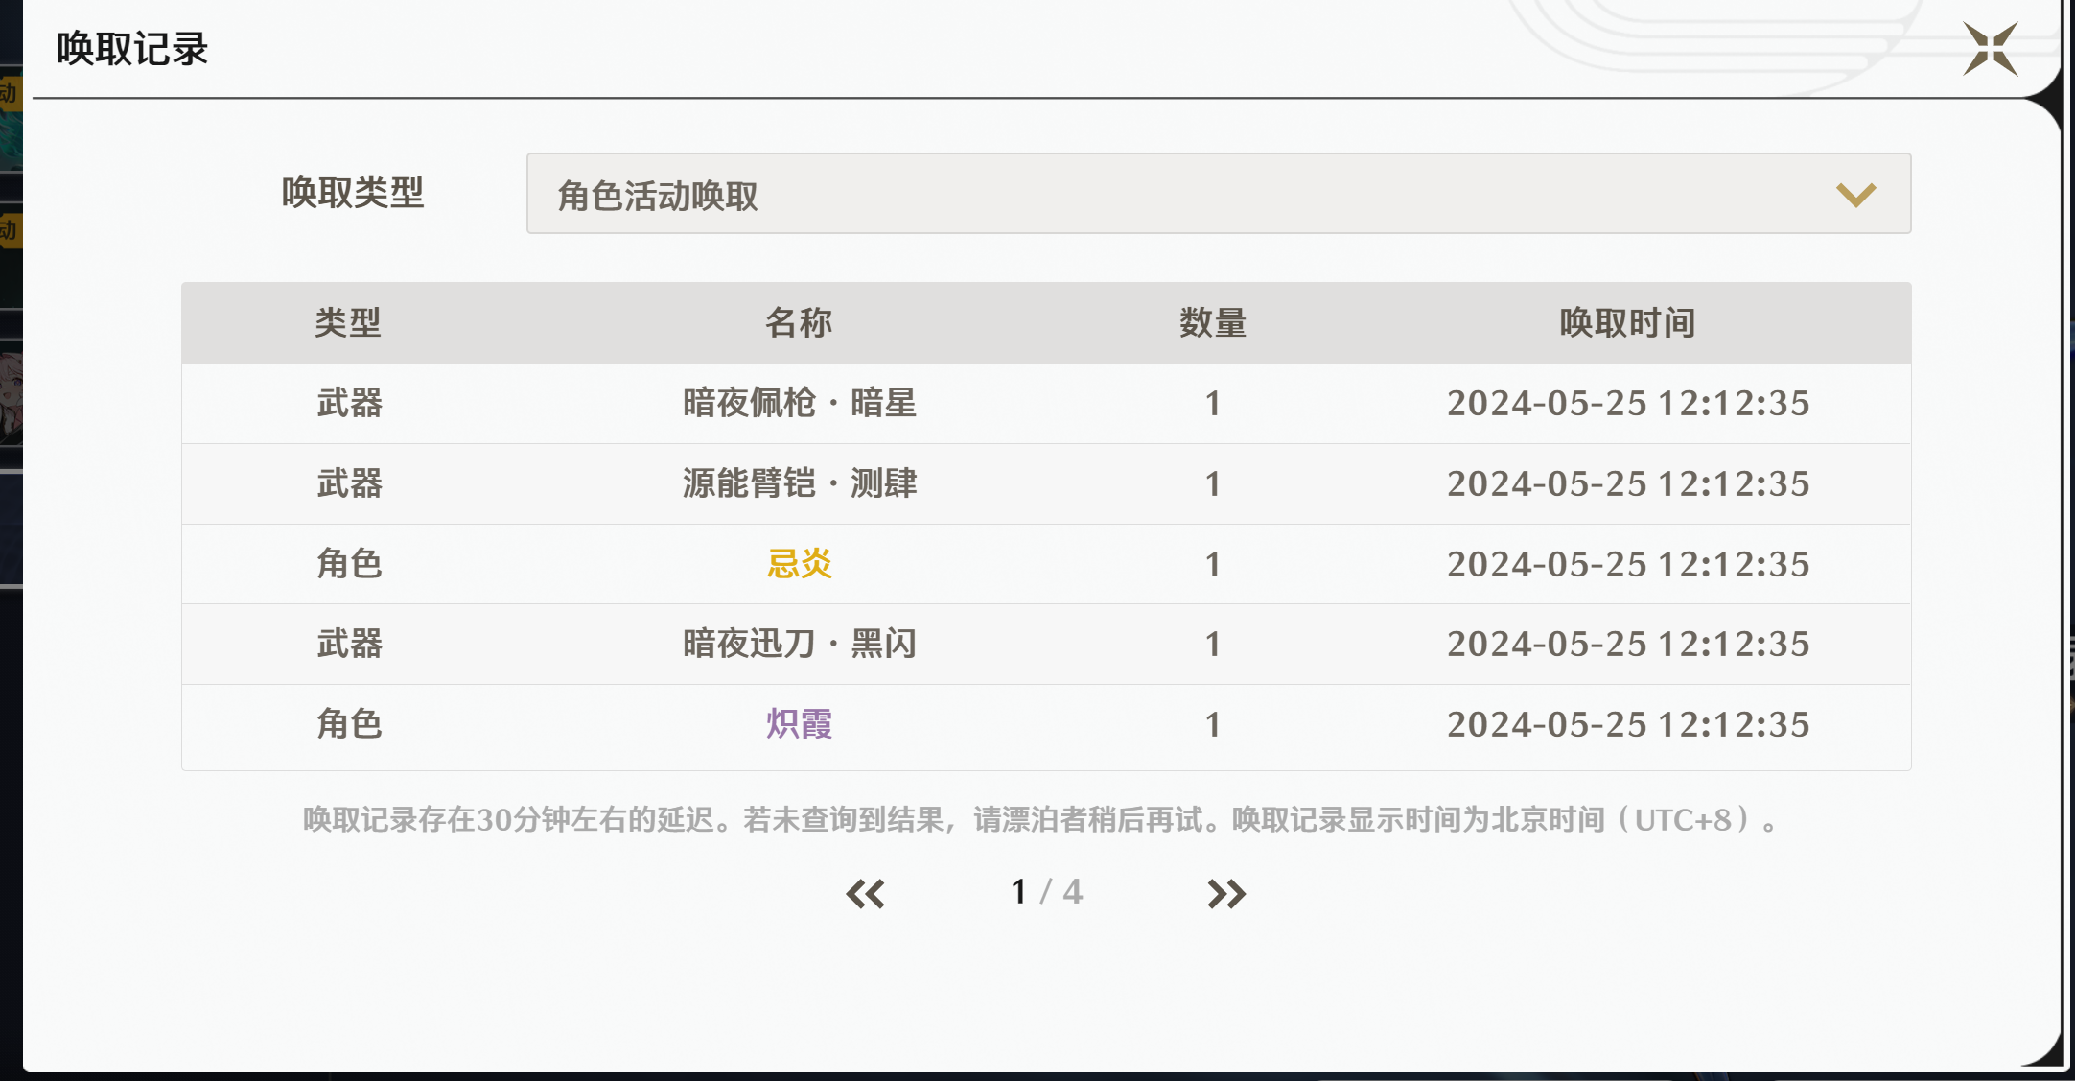Viewport: 2075px width, 1081px height.
Task: Click the 名称 column header
Action: (x=799, y=323)
